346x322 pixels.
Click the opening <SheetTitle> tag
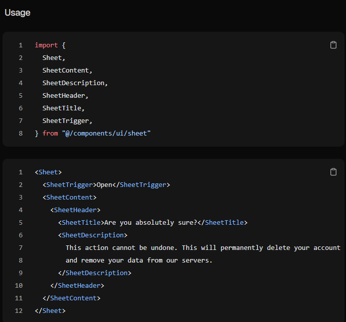pos(81,223)
